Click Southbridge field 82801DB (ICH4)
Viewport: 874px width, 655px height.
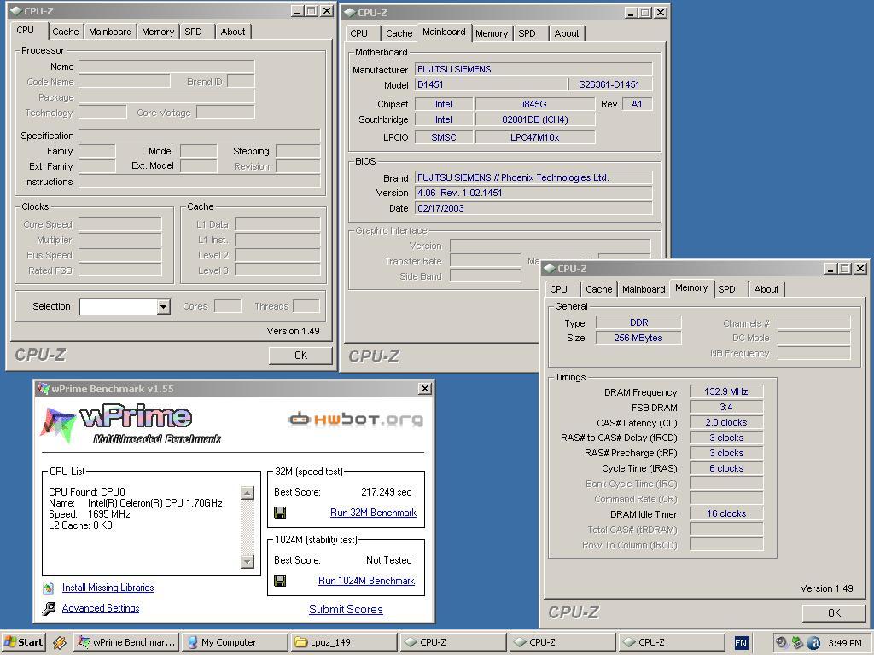[534, 119]
